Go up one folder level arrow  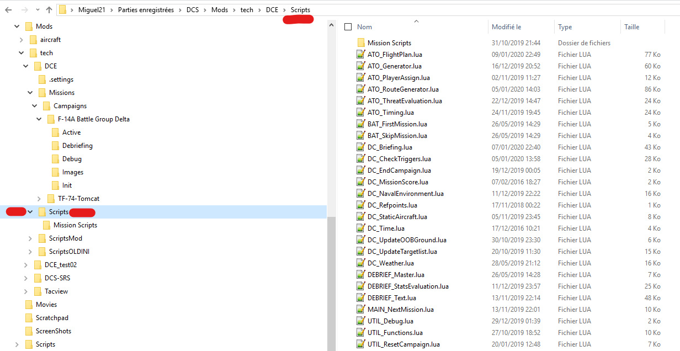pyautogui.click(x=49, y=10)
